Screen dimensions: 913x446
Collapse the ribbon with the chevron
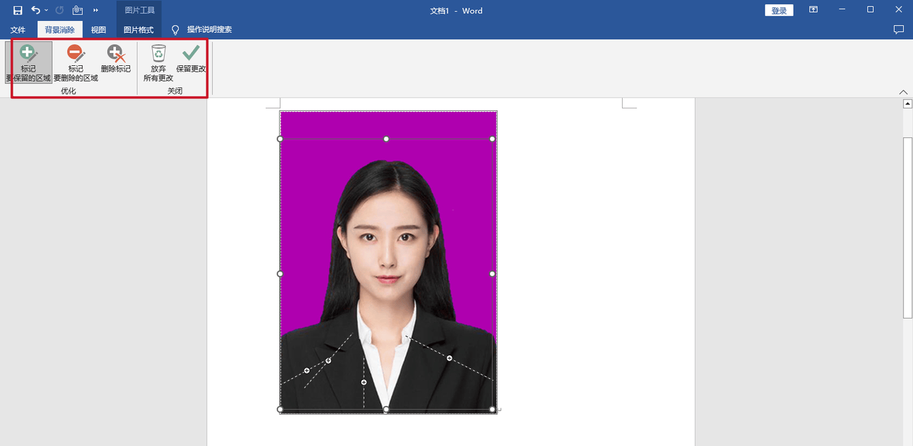(903, 92)
